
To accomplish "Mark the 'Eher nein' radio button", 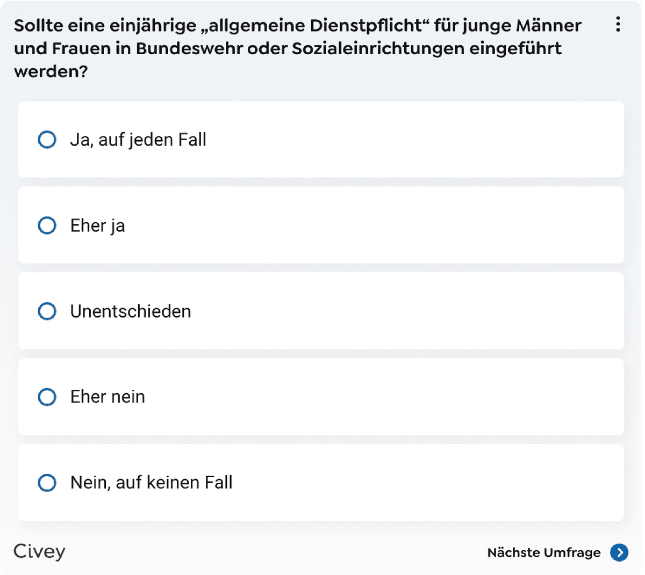I will [47, 397].
